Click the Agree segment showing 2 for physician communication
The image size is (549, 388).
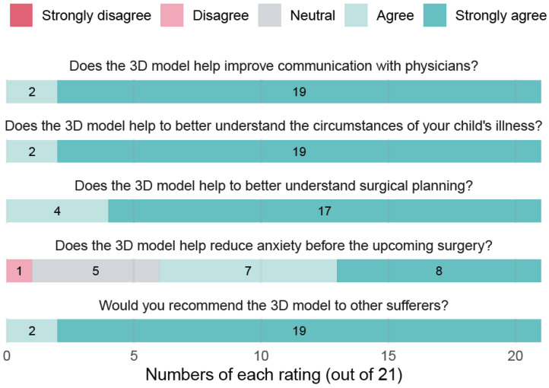[32, 92]
